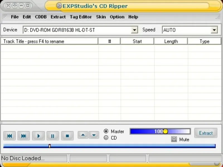Click the 'No Disc Loaded...' status text
This screenshot has width=223, height=167.
point(23,158)
